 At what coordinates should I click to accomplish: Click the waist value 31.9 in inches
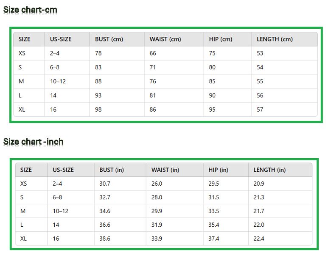pyautogui.click(x=157, y=225)
